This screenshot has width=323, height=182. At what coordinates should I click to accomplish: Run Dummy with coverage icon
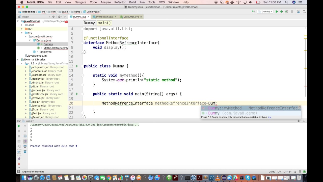(x=287, y=12)
